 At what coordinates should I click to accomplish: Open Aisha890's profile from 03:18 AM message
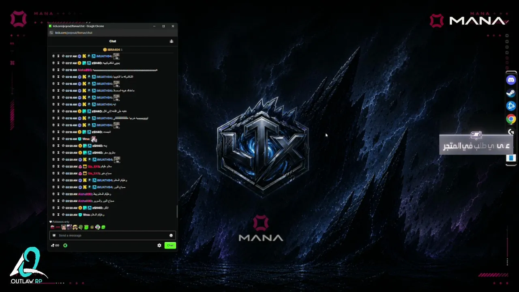[x=85, y=70]
